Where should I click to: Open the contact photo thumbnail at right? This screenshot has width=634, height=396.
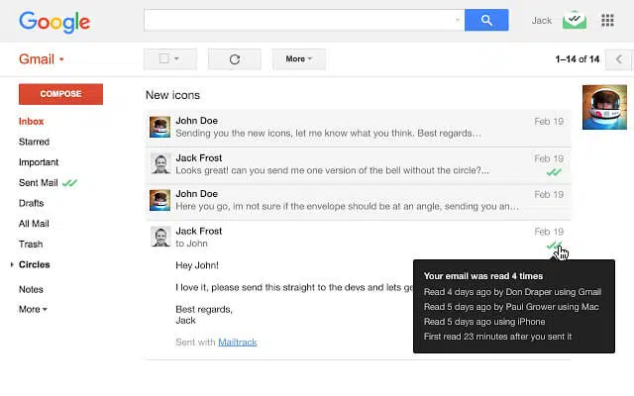click(x=603, y=107)
